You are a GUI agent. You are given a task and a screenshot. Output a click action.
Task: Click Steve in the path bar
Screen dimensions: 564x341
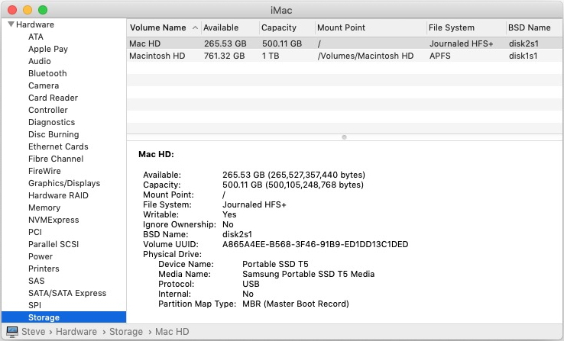[33, 331]
